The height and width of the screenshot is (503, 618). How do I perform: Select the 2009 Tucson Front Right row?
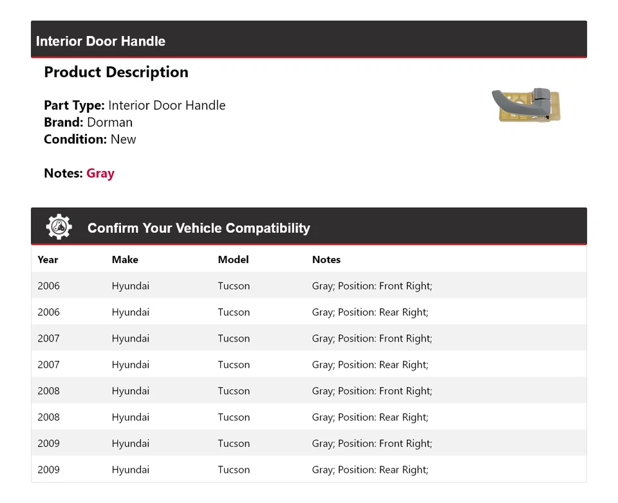pyautogui.click(x=308, y=444)
